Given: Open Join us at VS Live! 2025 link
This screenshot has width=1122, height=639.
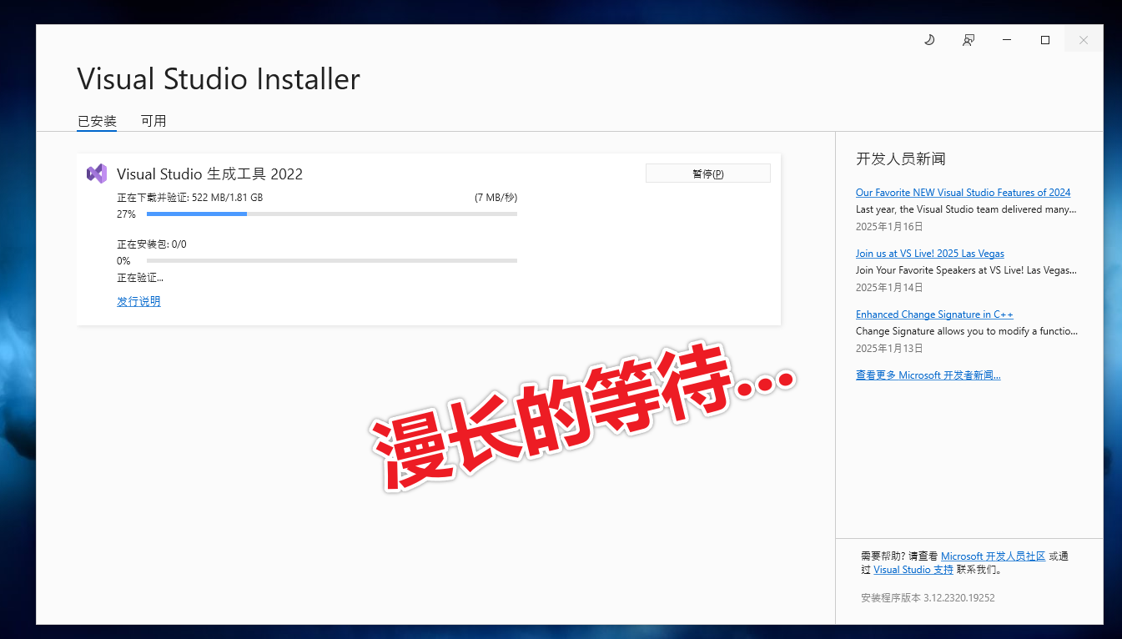Looking at the screenshot, I should [930, 254].
